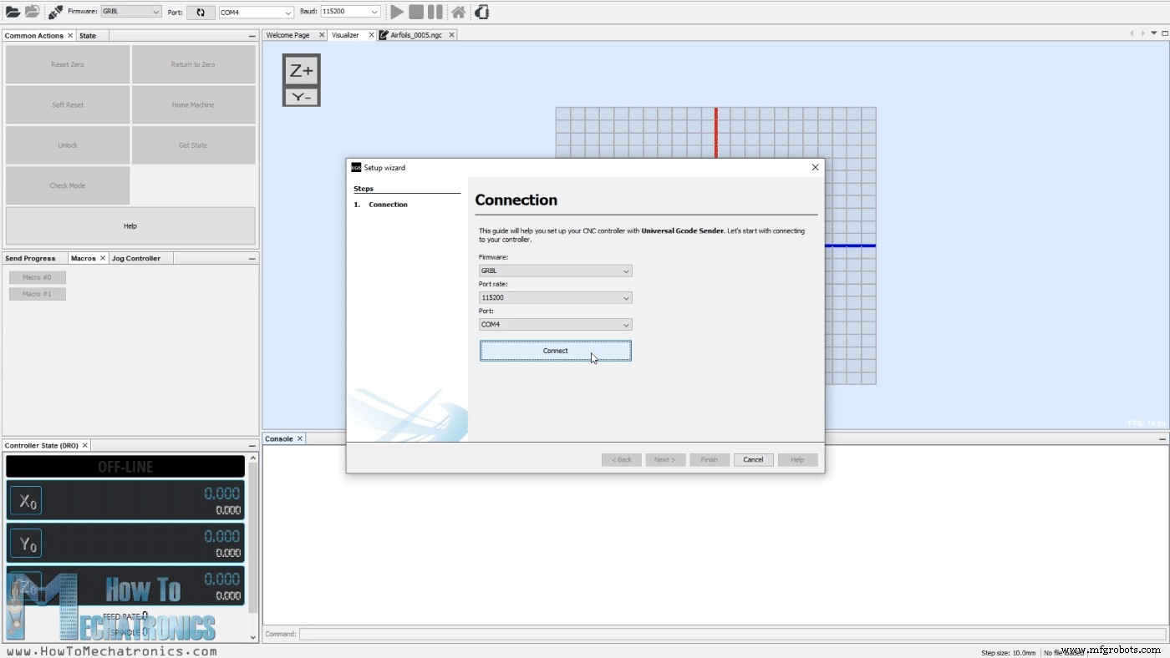
Task: Click Connect in the setup wizard
Action: 555,351
